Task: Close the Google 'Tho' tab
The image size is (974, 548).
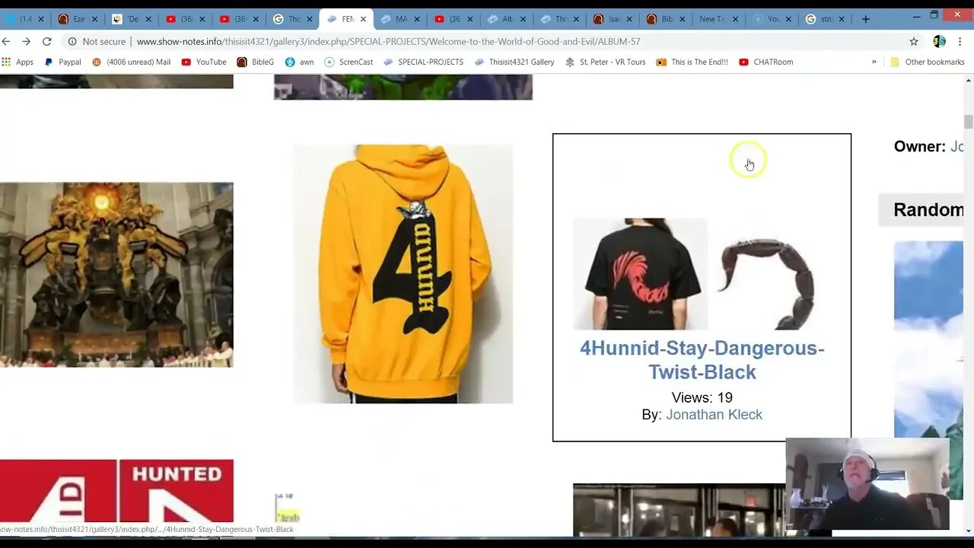Action: (x=309, y=19)
